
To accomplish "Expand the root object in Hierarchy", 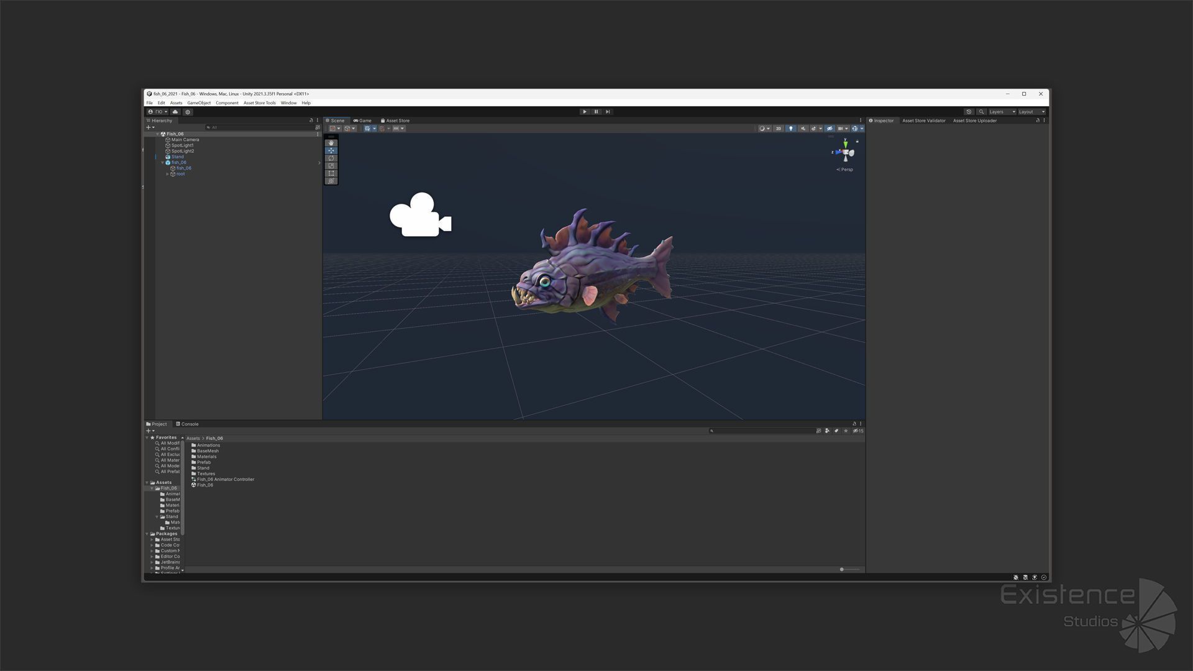I will pos(168,174).
